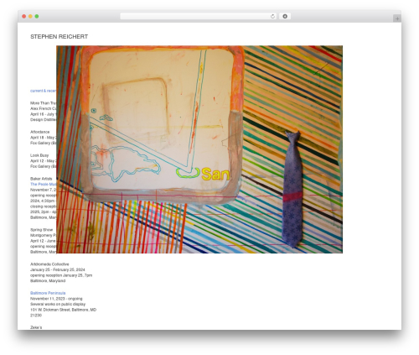This screenshot has height=355, width=419.
Task: Open The Peale Museum link
Action: [44, 185]
